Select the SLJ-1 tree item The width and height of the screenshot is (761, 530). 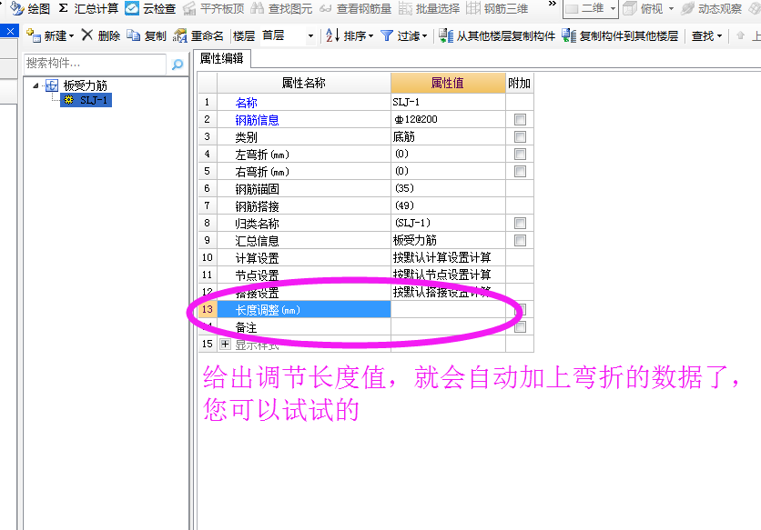(x=86, y=100)
